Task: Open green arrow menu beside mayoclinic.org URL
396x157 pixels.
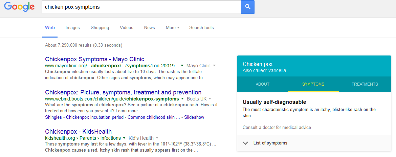Action: click(x=182, y=66)
